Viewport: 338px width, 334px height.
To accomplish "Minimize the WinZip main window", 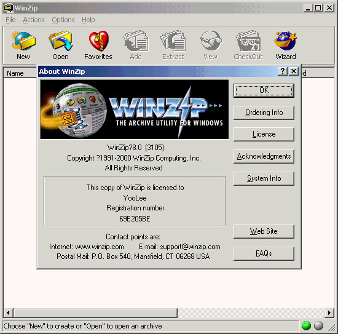I will click(x=309, y=8).
